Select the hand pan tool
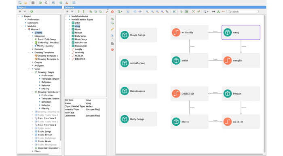This screenshot has width=283, height=156. pos(135,12)
